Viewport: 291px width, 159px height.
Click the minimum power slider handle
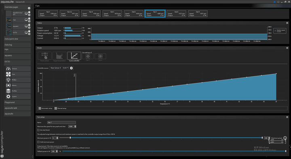click(x=70, y=138)
